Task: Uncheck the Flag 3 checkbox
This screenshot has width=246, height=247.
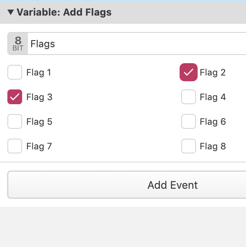Action: [x=15, y=97]
